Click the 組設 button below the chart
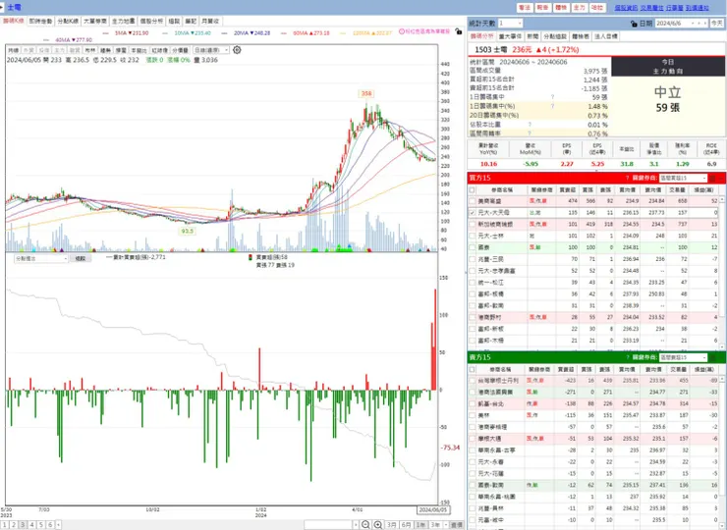This screenshot has width=727, height=530. pyautogui.click(x=81, y=258)
